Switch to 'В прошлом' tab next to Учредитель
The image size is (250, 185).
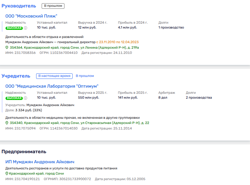pos(85,76)
